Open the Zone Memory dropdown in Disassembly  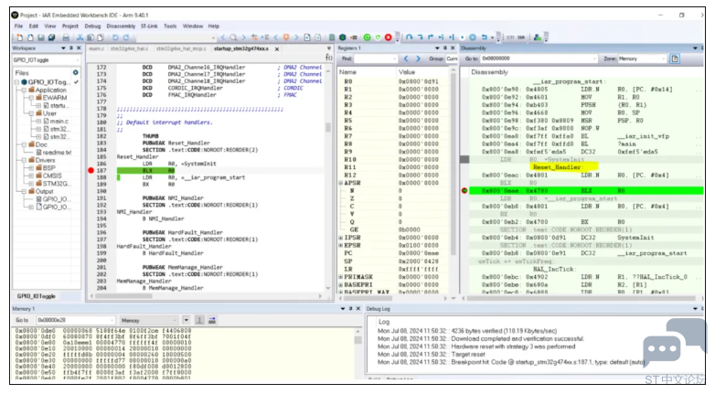pos(664,59)
